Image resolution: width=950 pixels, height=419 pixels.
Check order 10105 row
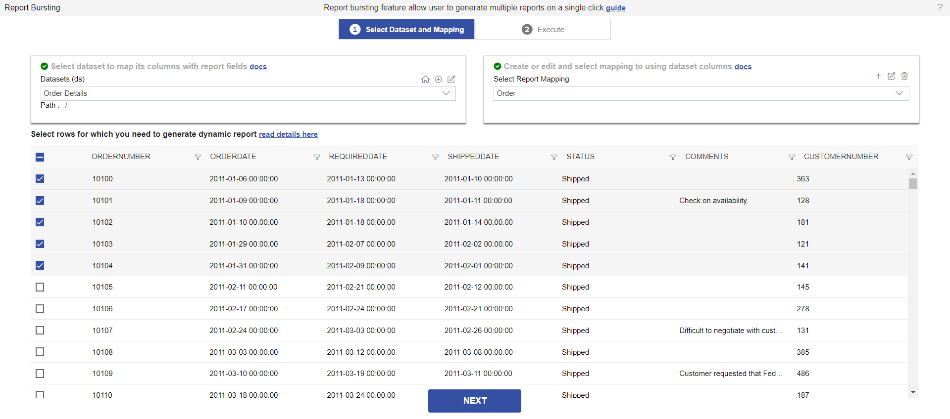[40, 287]
